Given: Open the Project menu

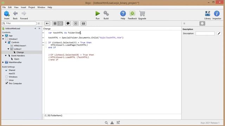Looking at the screenshot, I should [32, 7].
